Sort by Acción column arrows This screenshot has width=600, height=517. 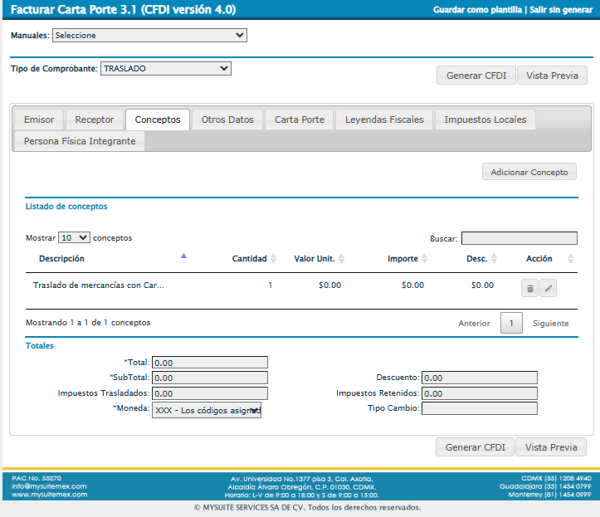click(570, 259)
